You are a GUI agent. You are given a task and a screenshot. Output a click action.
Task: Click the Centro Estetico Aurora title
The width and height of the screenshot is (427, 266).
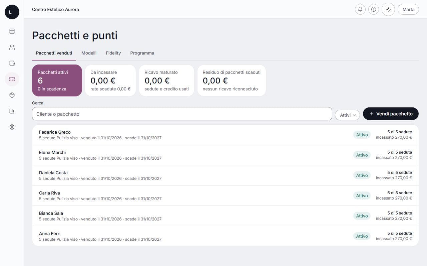pyautogui.click(x=55, y=9)
